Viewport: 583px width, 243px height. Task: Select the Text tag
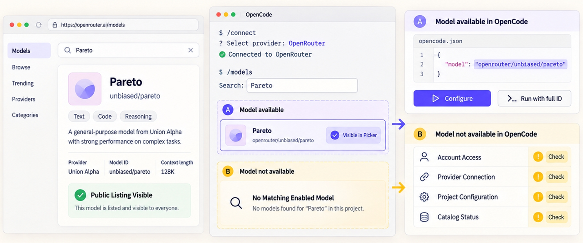[79, 116]
